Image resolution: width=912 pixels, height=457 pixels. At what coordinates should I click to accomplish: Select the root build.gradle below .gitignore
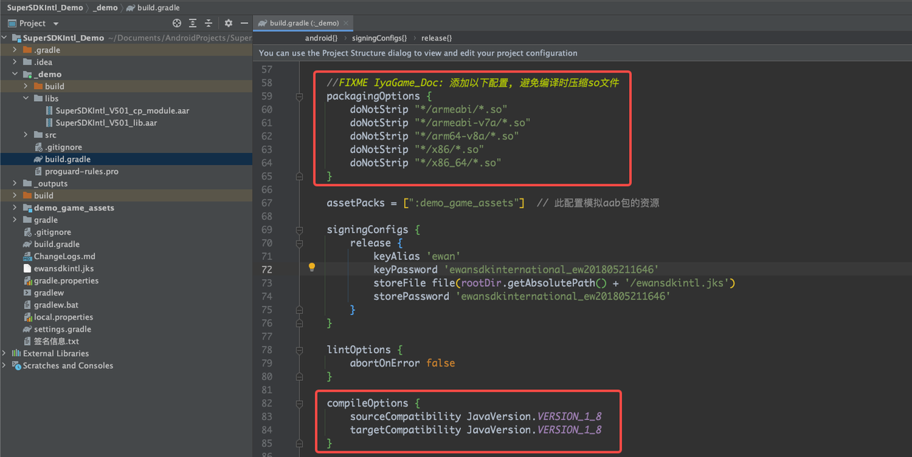[x=56, y=244]
